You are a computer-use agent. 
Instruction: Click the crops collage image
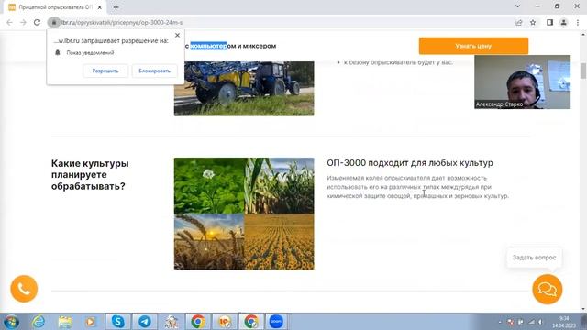point(244,214)
